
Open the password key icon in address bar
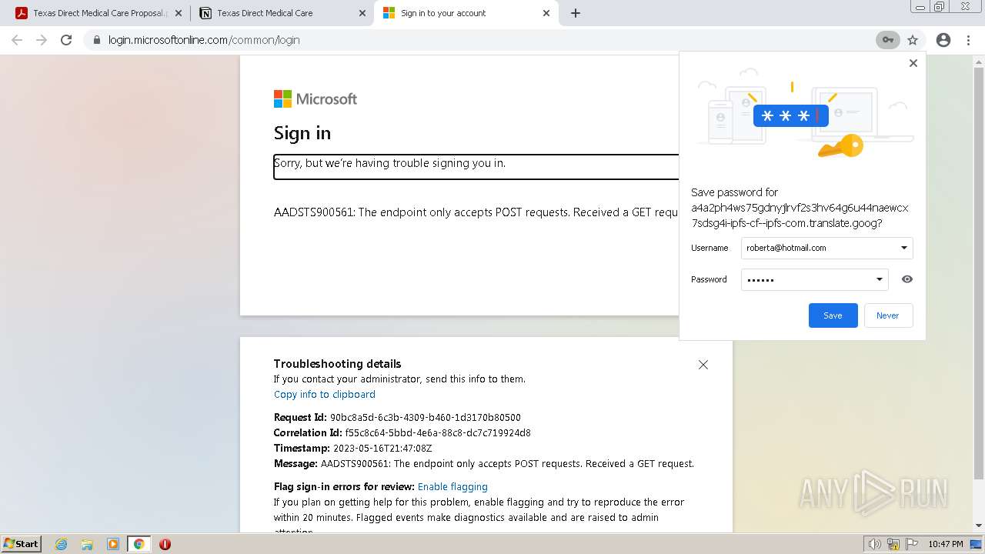pyautogui.click(x=887, y=40)
